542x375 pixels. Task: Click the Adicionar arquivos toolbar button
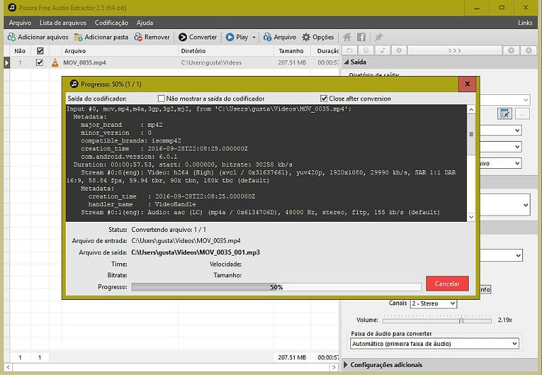pyautogui.click(x=38, y=37)
